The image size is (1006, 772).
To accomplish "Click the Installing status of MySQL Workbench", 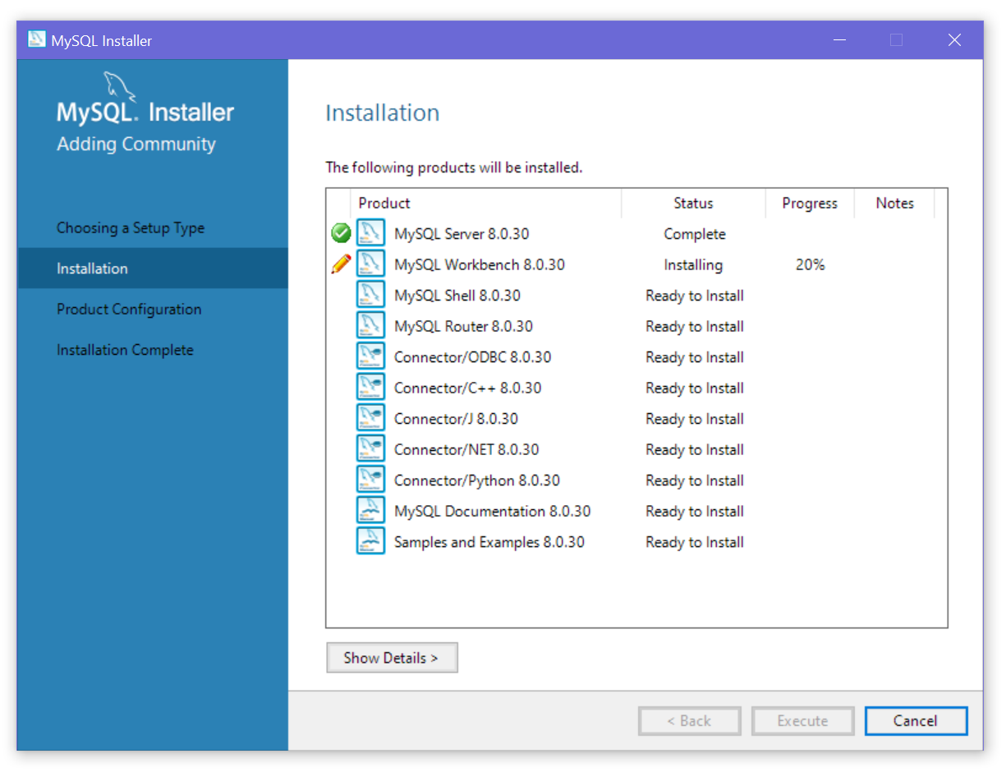I will point(694,264).
